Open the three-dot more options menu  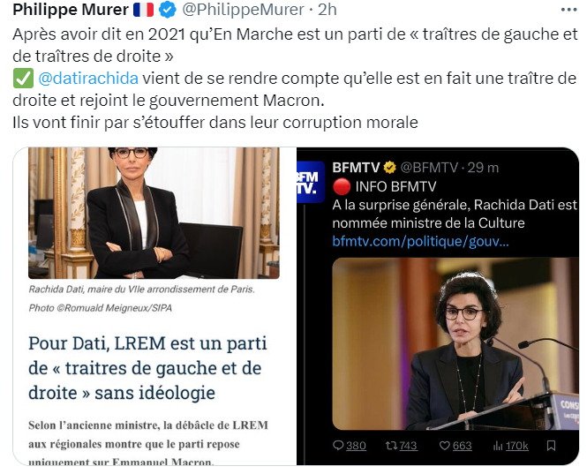tap(569, 10)
